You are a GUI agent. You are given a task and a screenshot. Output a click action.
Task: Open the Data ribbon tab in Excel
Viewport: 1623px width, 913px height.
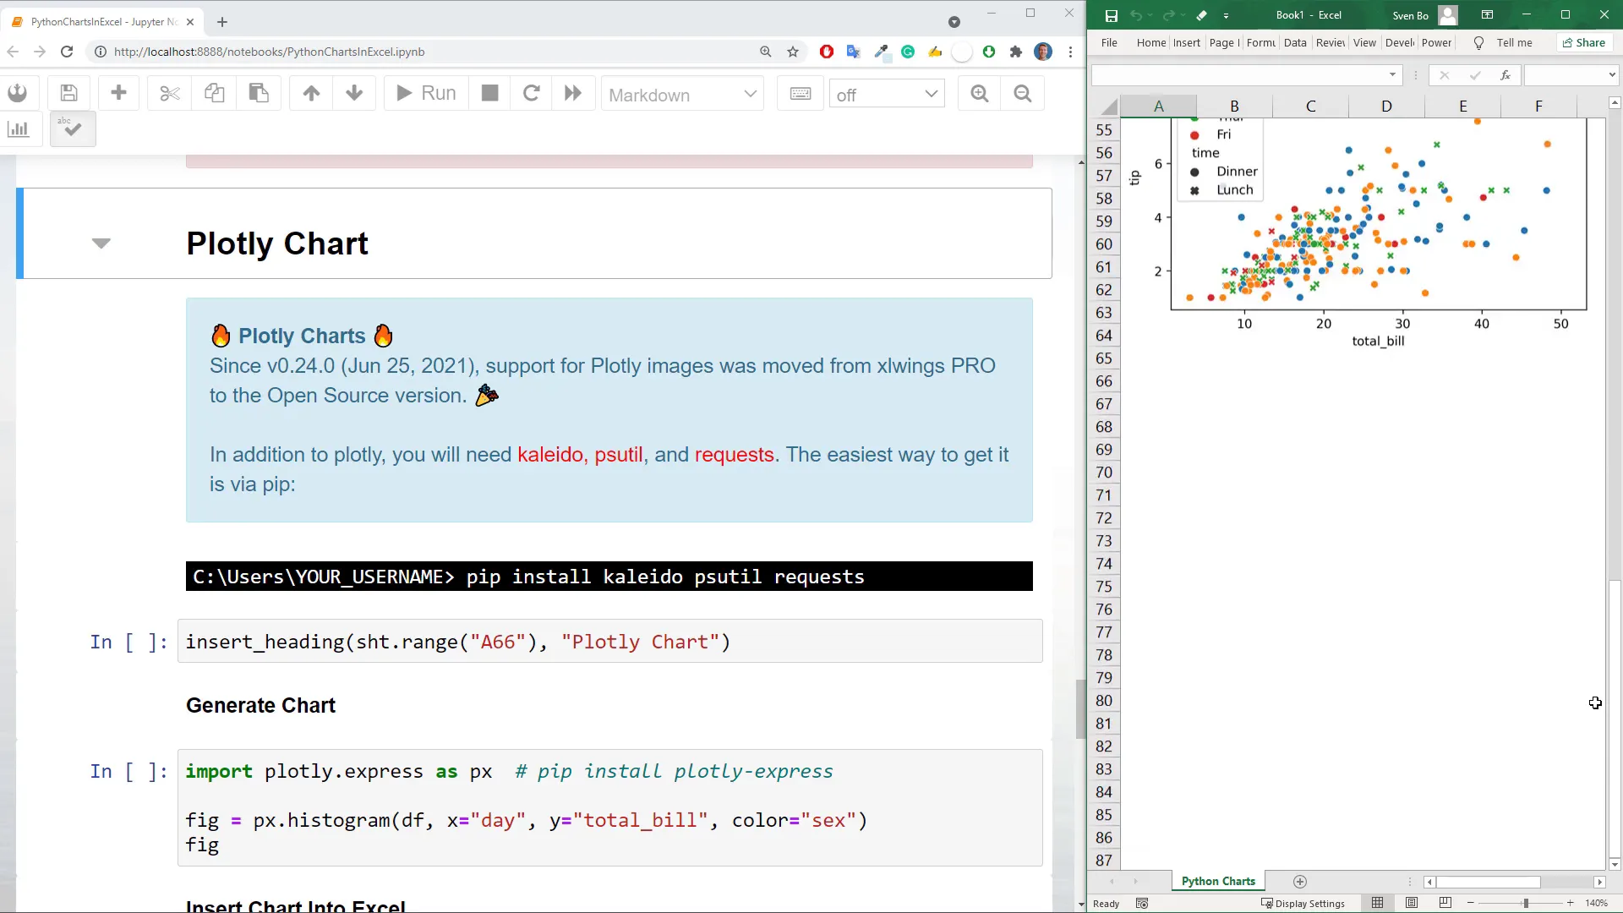tap(1295, 42)
